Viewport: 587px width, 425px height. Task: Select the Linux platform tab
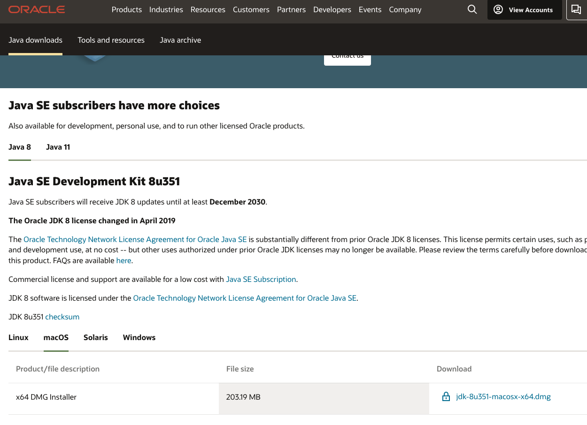tap(18, 338)
